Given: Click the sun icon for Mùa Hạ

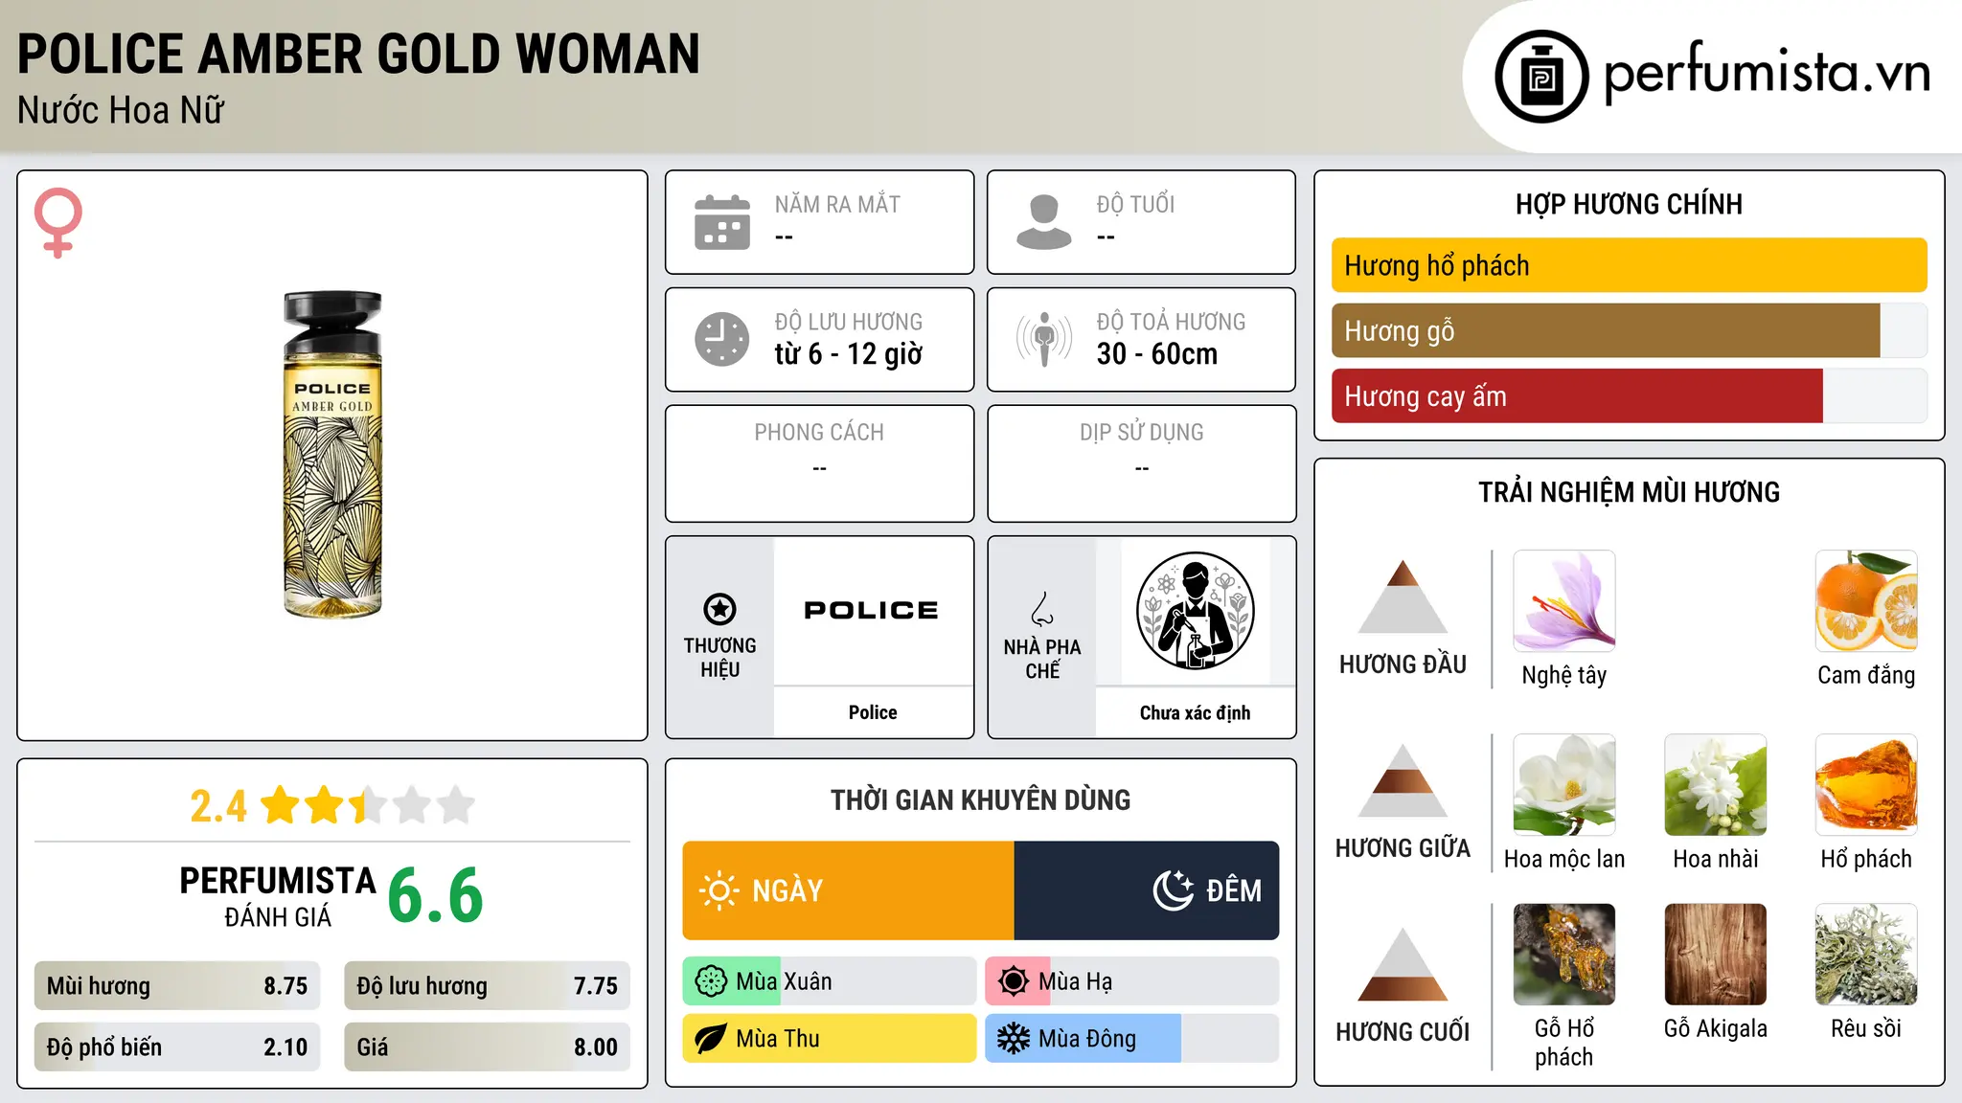Looking at the screenshot, I should (x=1014, y=981).
